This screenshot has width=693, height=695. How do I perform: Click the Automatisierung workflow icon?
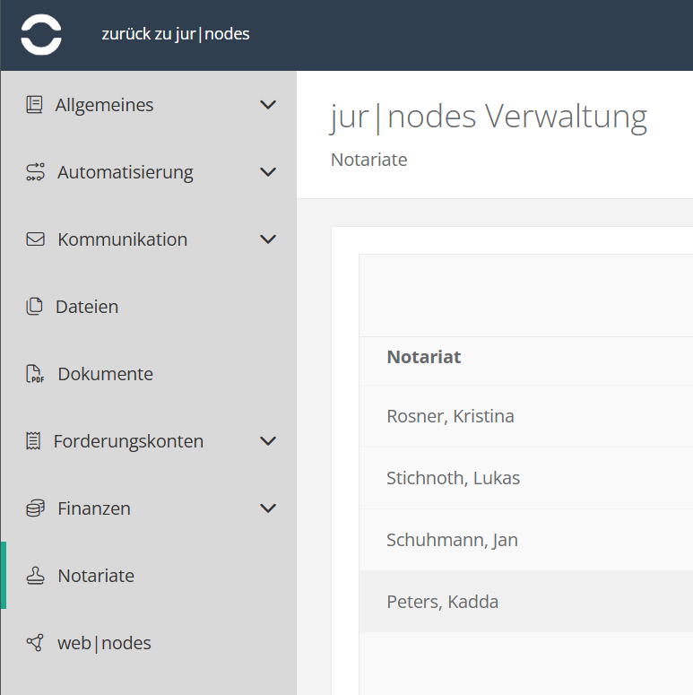pos(35,172)
